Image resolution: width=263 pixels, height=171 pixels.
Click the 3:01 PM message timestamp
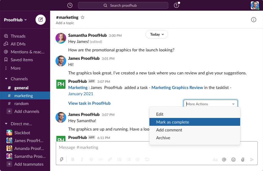coord(108,59)
